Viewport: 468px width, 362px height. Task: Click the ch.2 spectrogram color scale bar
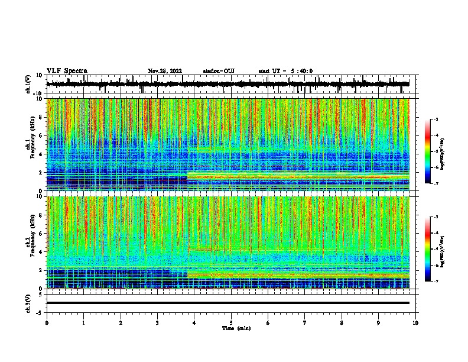(427, 249)
